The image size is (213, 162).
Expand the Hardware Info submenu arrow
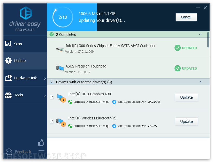tap(45, 78)
